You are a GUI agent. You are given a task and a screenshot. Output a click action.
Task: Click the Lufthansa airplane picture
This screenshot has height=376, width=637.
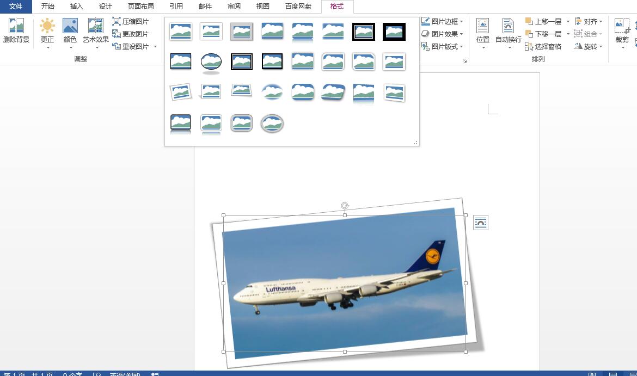pos(345,283)
